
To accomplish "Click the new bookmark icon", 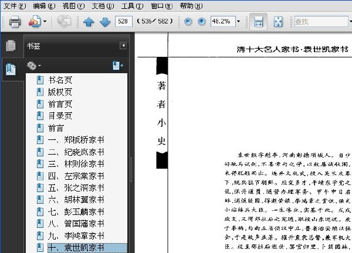I will click(118, 66).
